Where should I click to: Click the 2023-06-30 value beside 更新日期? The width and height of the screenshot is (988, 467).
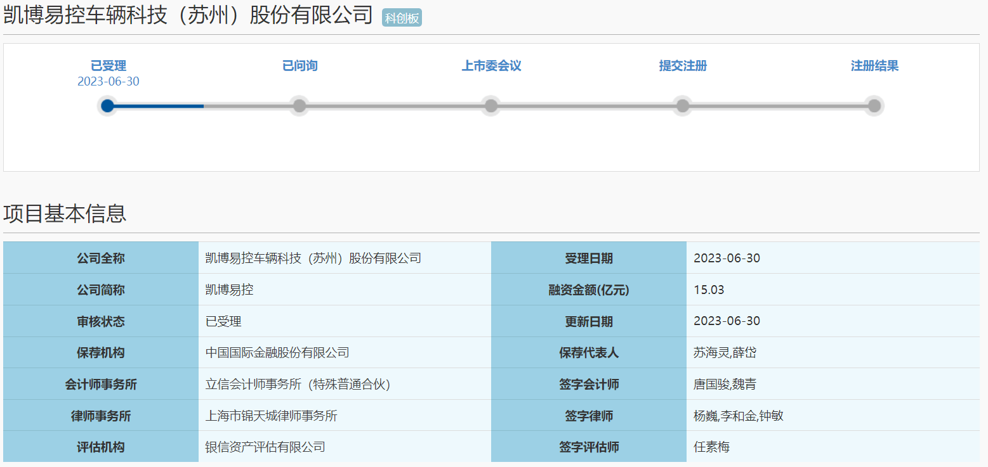(x=727, y=321)
